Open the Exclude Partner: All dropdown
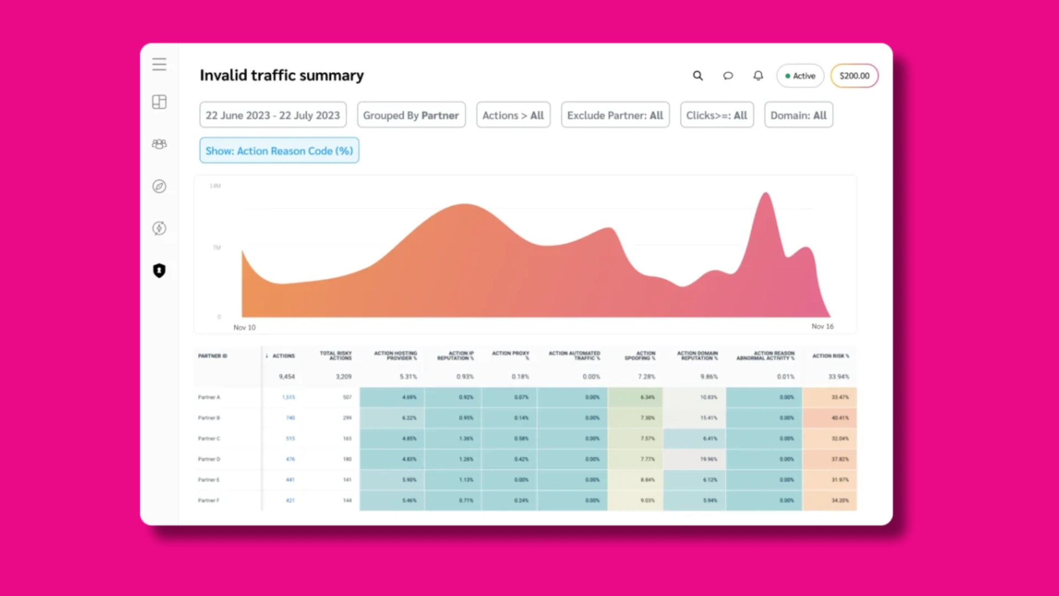 [x=615, y=115]
